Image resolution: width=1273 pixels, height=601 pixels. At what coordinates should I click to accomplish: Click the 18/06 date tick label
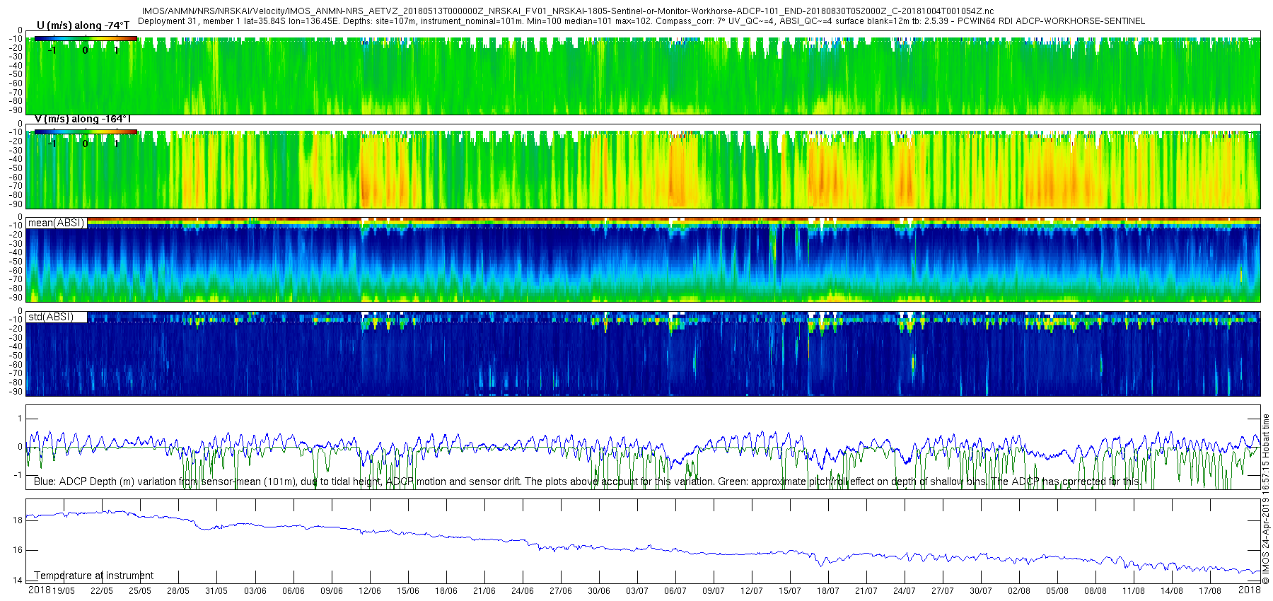click(x=446, y=590)
